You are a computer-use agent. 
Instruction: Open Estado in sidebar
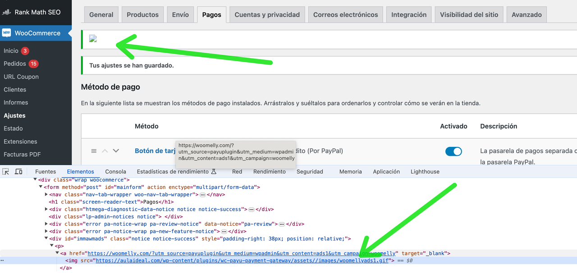13,128
